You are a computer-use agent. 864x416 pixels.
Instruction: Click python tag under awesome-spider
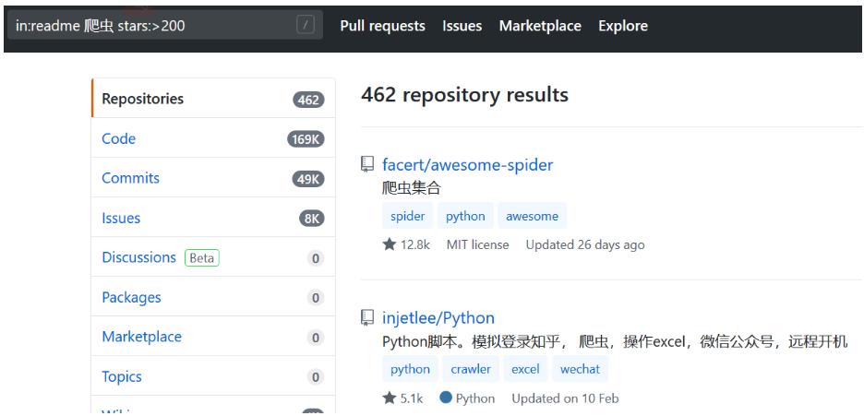(465, 216)
